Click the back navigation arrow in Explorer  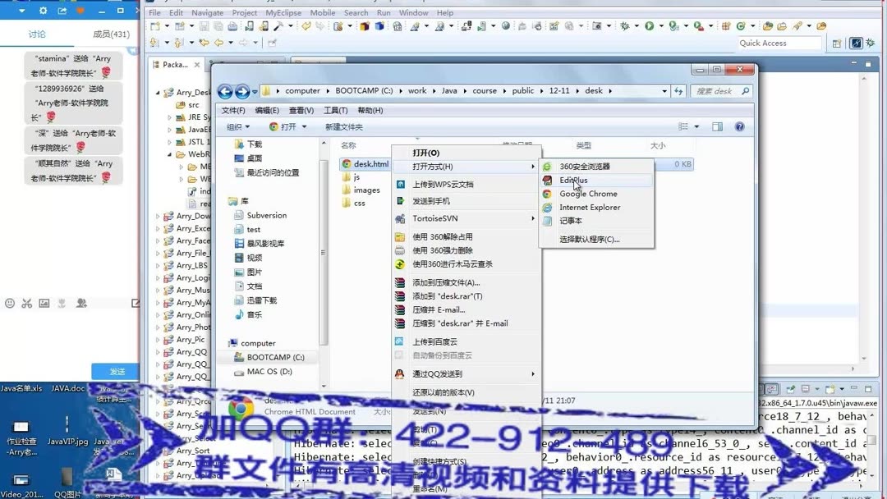(225, 91)
